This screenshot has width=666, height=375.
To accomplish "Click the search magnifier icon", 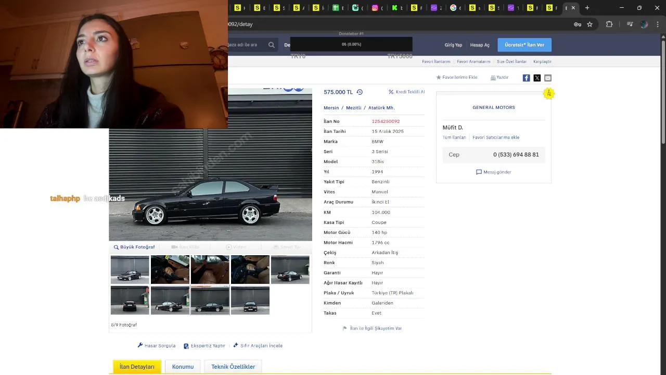I will click(x=272, y=45).
